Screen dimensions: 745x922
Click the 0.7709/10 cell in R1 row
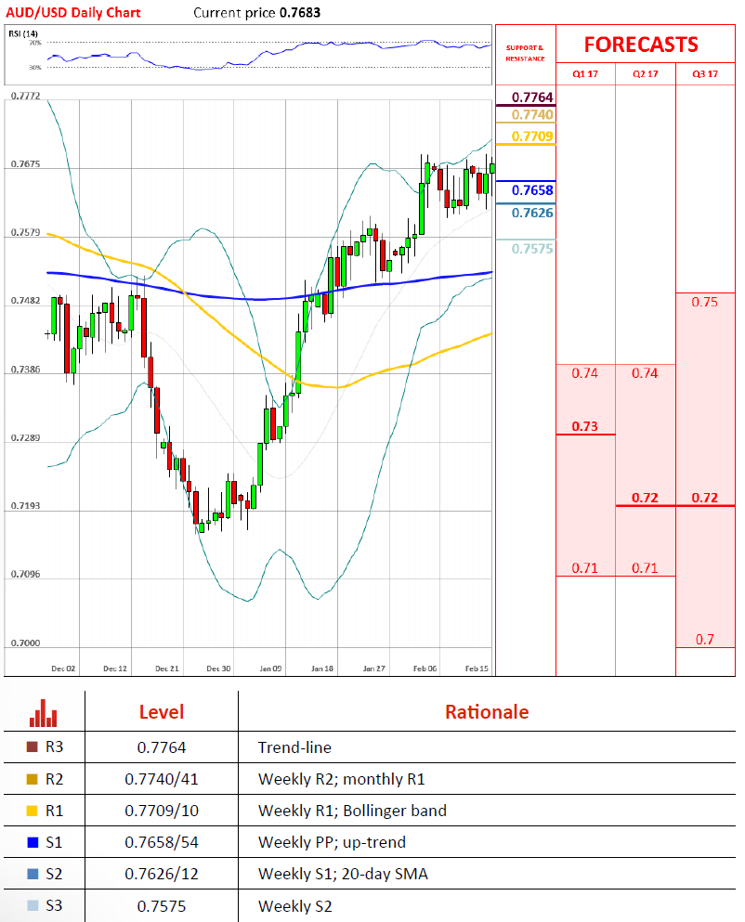[162, 811]
